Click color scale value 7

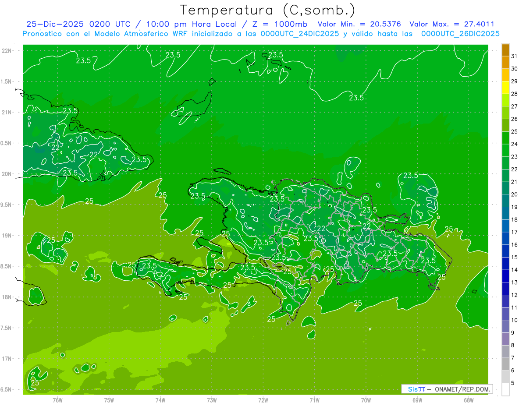tap(513, 358)
